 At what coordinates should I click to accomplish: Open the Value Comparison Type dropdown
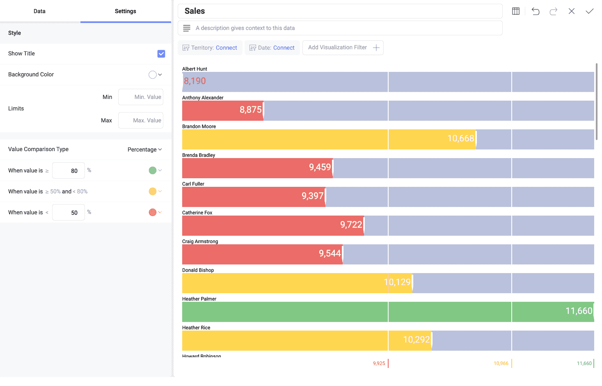point(144,149)
